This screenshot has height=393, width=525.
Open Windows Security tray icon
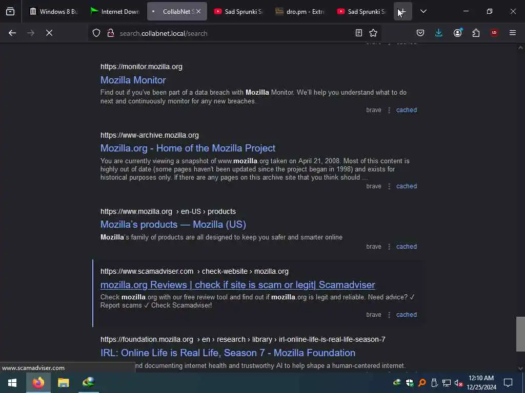[410, 383]
